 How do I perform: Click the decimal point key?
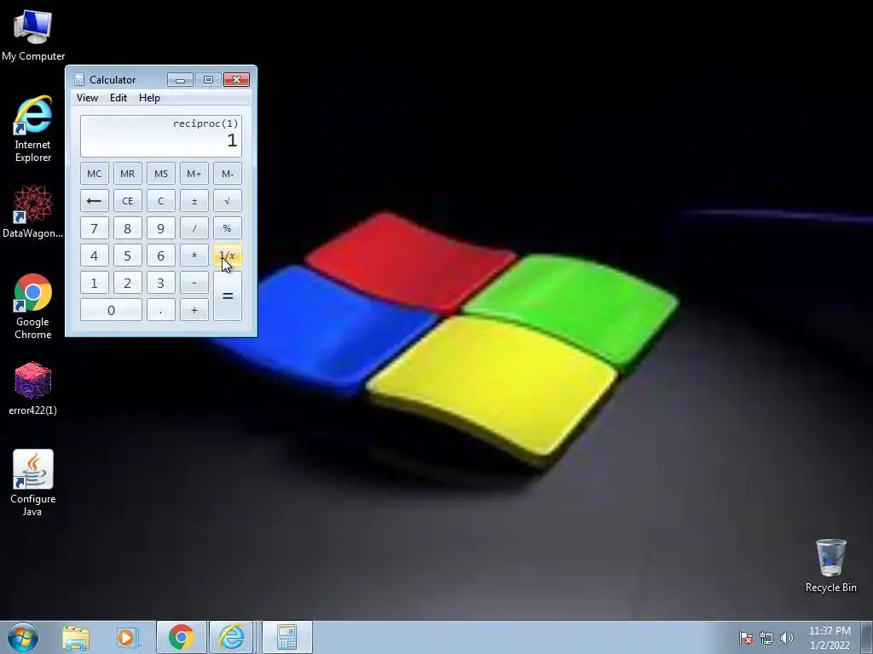coord(161,310)
